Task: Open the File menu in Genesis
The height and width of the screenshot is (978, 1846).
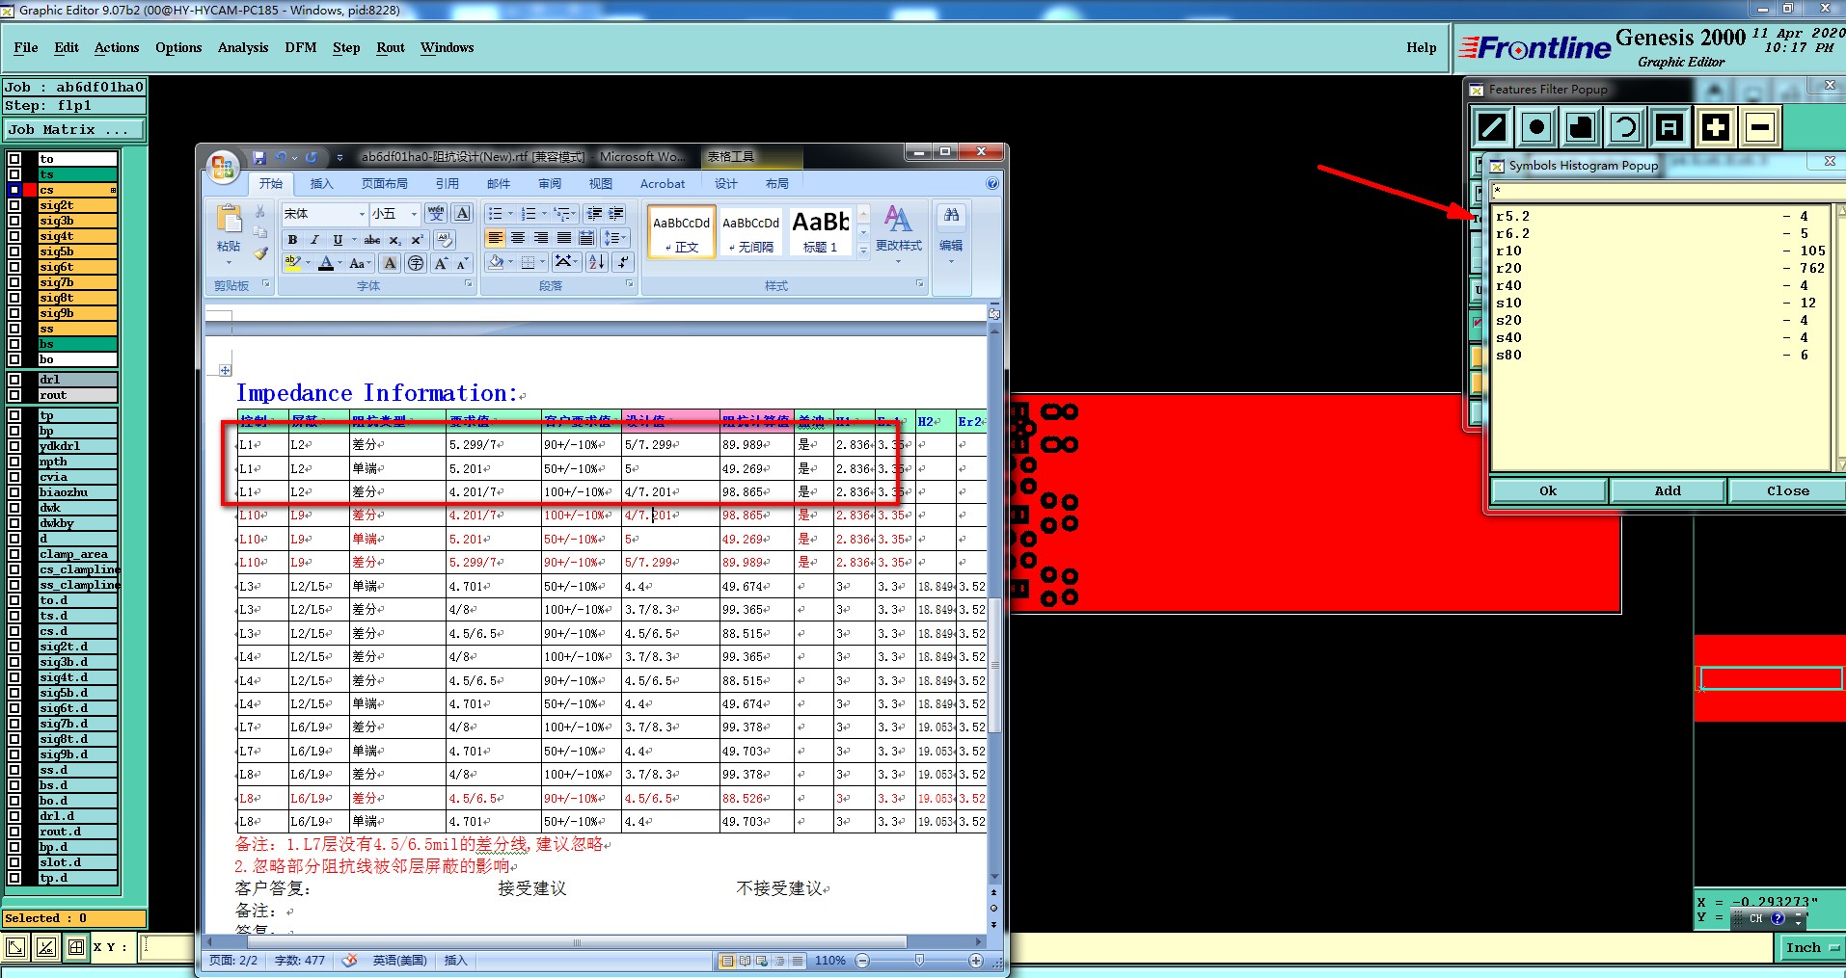Action: point(26,47)
